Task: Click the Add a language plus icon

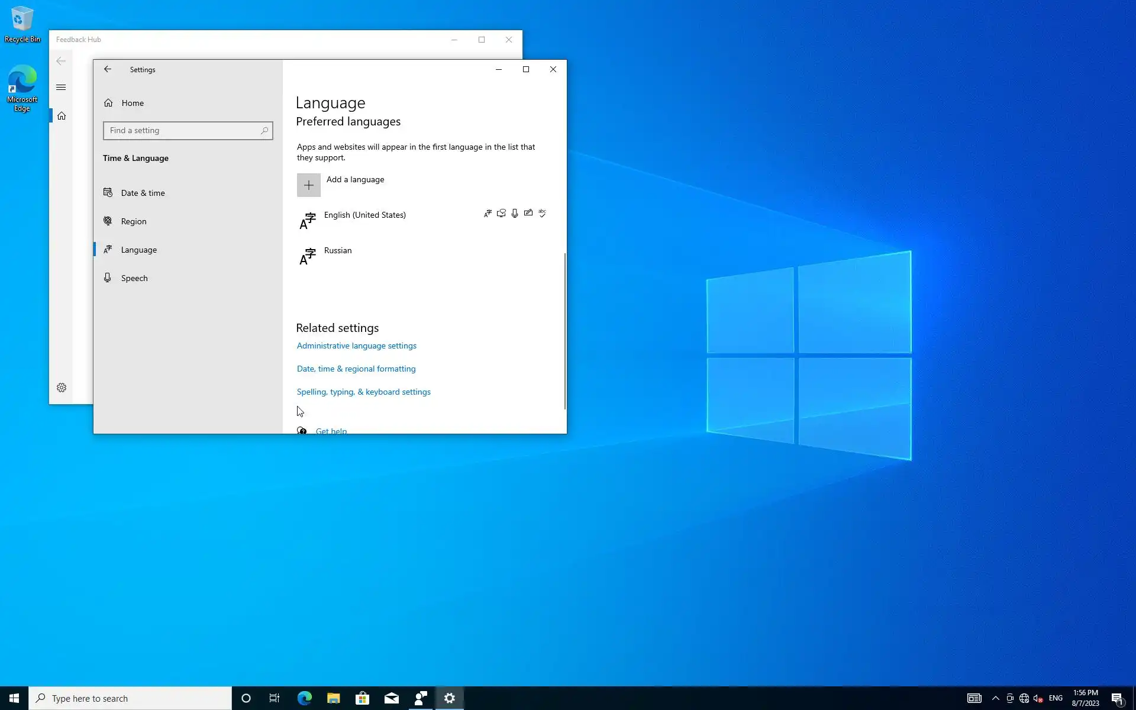Action: pyautogui.click(x=308, y=185)
